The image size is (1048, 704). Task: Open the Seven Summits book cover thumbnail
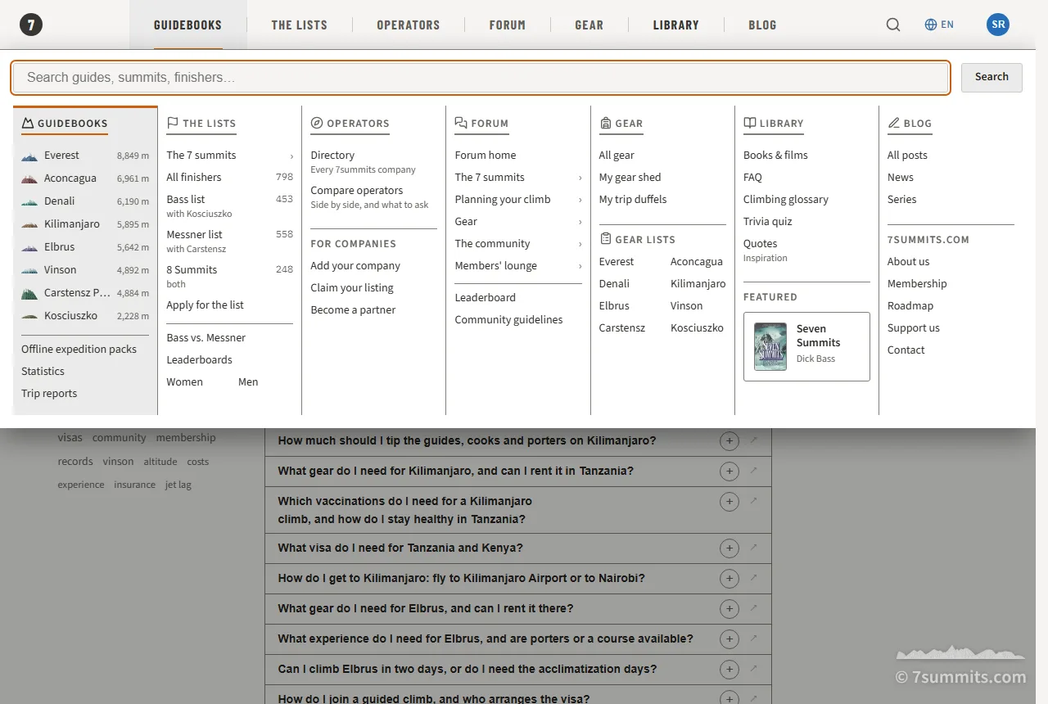pyautogui.click(x=770, y=346)
